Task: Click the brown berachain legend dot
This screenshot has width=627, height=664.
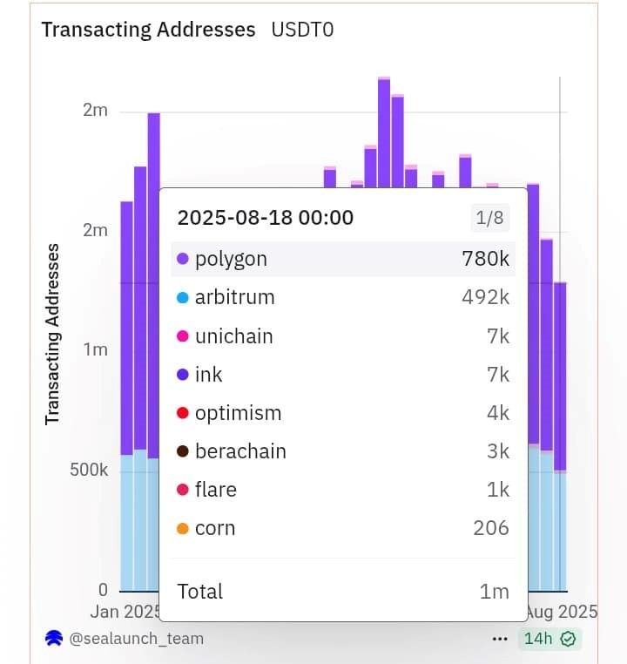Action: point(182,451)
